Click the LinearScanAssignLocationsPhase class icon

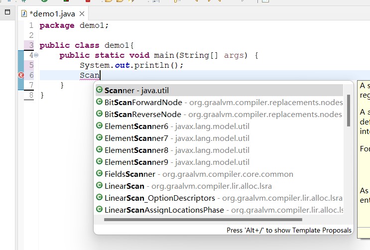click(99, 209)
